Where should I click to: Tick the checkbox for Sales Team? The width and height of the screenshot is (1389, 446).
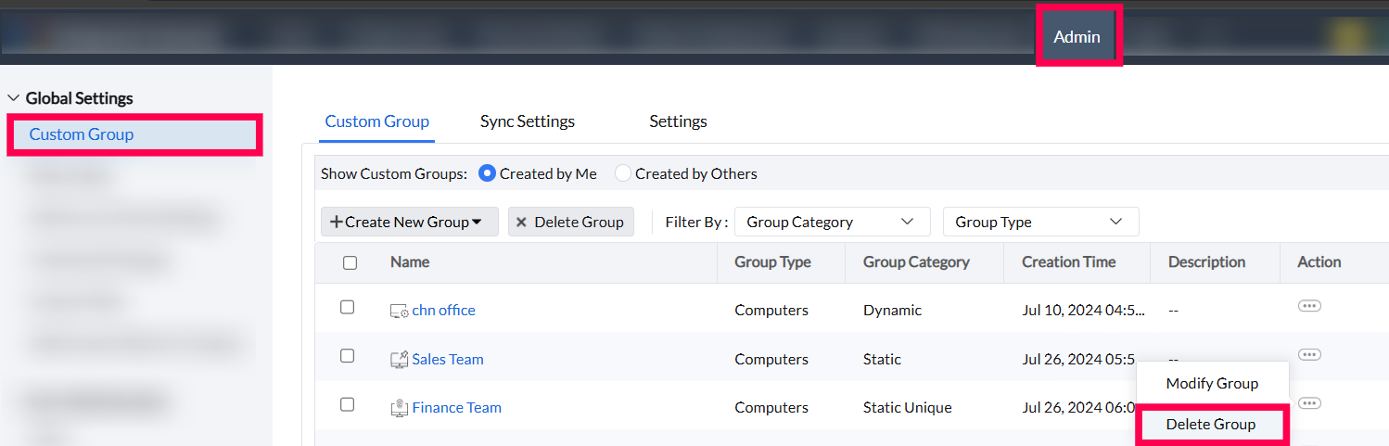[x=348, y=356]
